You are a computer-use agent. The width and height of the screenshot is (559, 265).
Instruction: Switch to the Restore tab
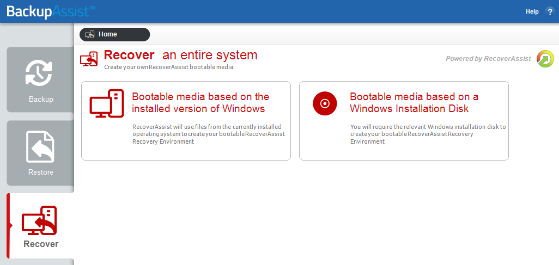(40, 153)
